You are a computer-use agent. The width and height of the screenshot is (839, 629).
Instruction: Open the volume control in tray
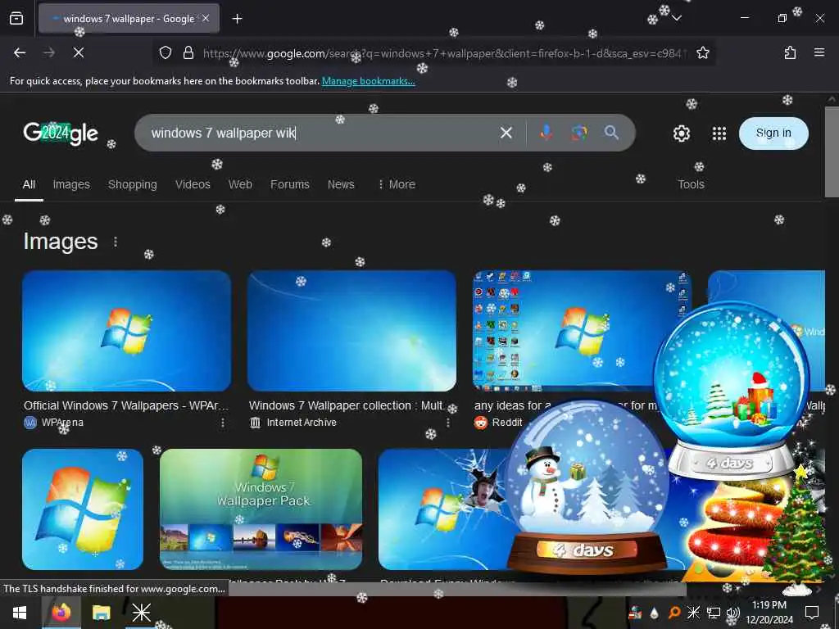click(x=733, y=613)
